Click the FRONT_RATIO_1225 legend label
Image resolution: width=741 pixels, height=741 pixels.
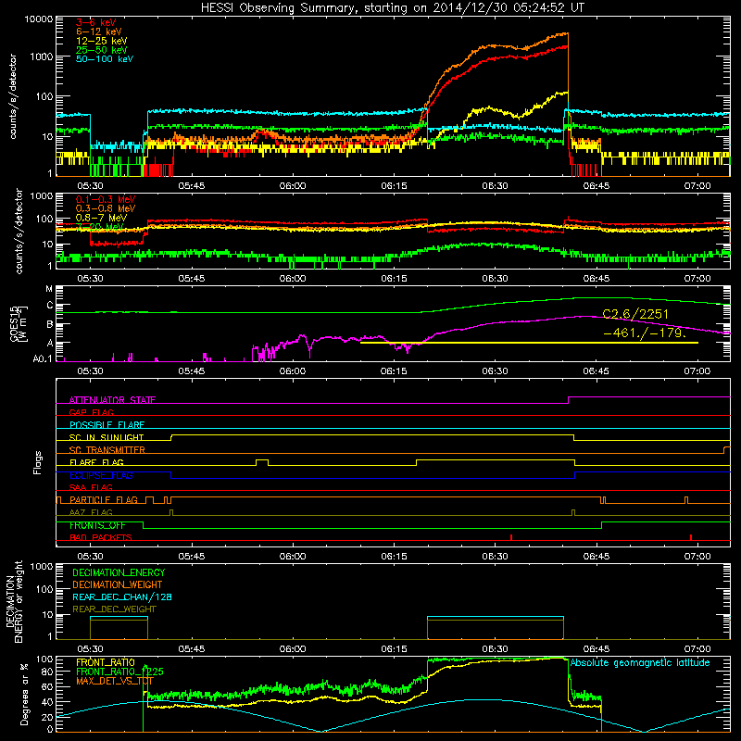coord(120,672)
